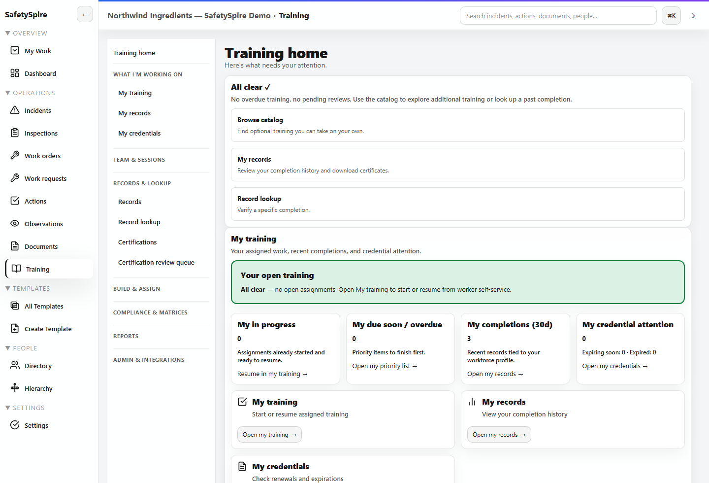Expand TEAM & SESSIONS group
709x483 pixels.
[x=139, y=160]
